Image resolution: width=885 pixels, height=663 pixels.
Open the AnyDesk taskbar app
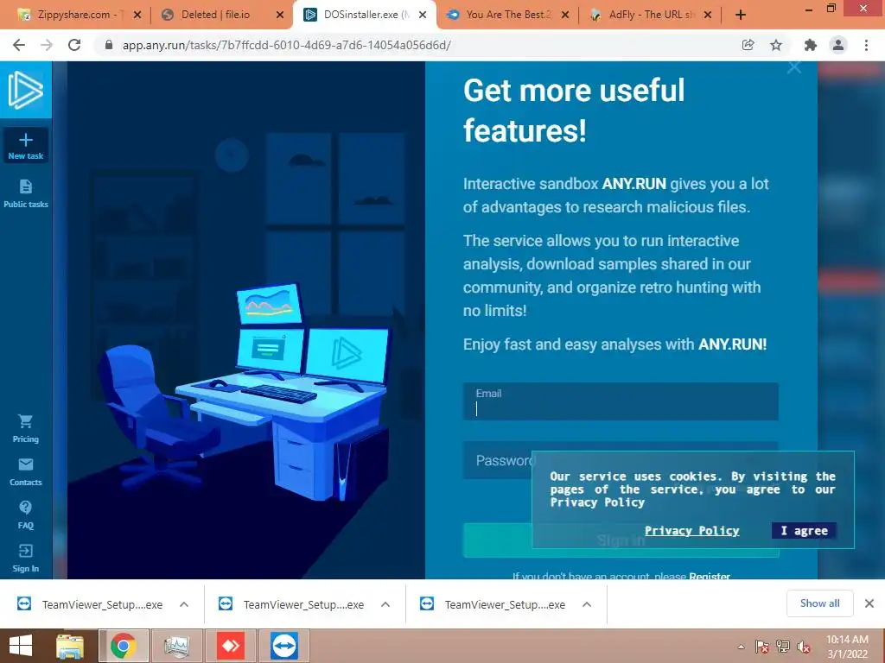230,646
